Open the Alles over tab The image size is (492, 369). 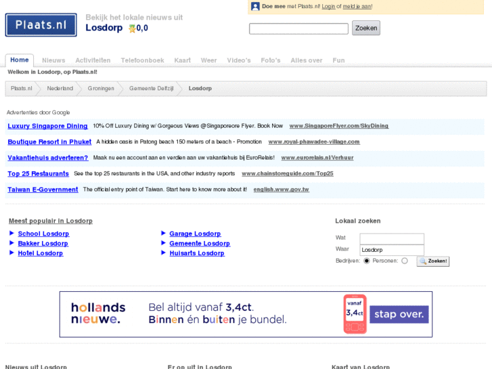[307, 60]
